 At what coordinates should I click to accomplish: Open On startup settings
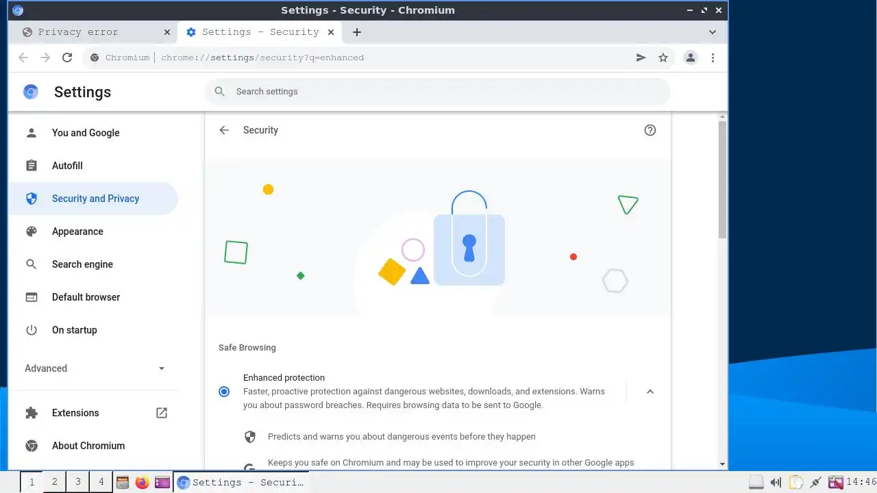pos(93,330)
